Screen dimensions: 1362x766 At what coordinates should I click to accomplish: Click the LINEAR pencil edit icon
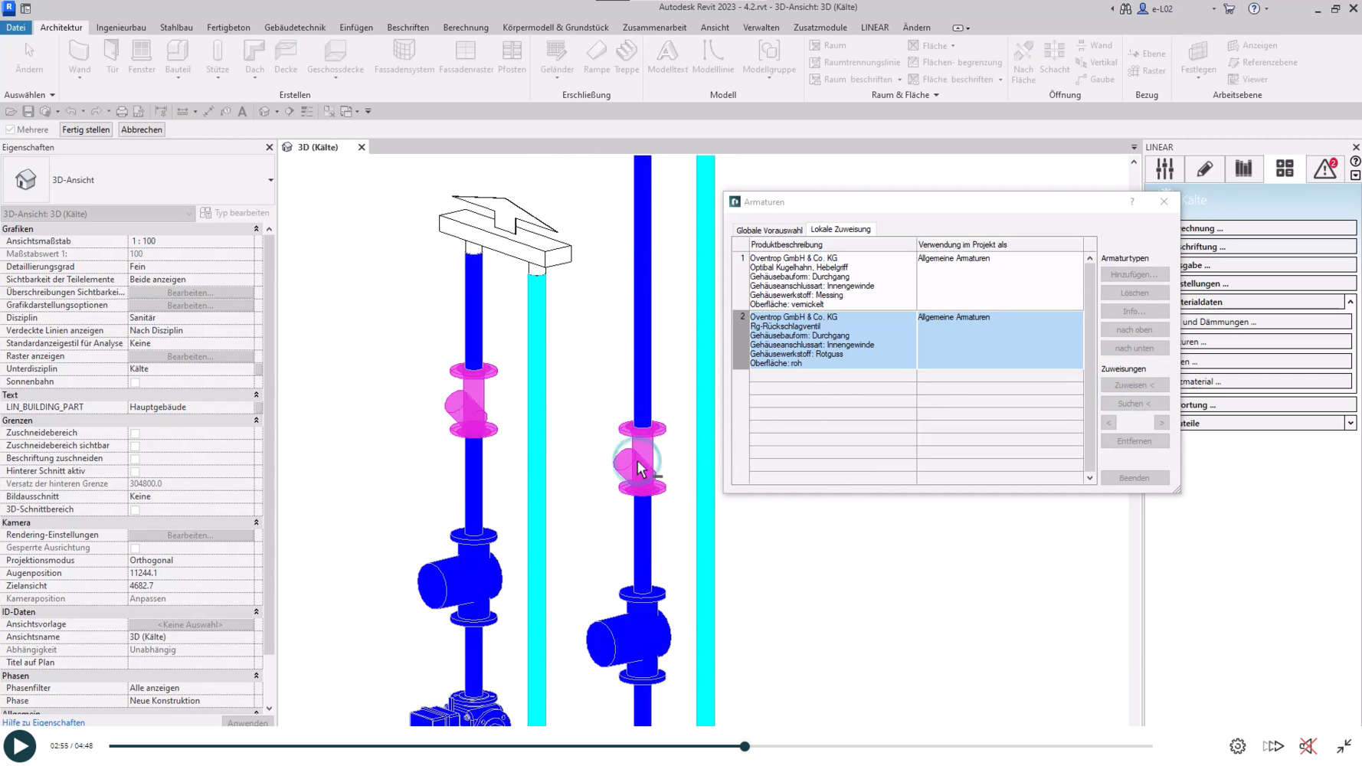[1204, 169]
